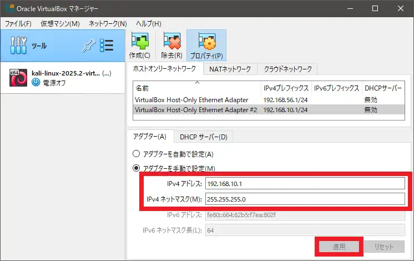Viewport: 414px width, 261px height.
Task: Sort by the 名前 column header
Action: (x=197, y=88)
